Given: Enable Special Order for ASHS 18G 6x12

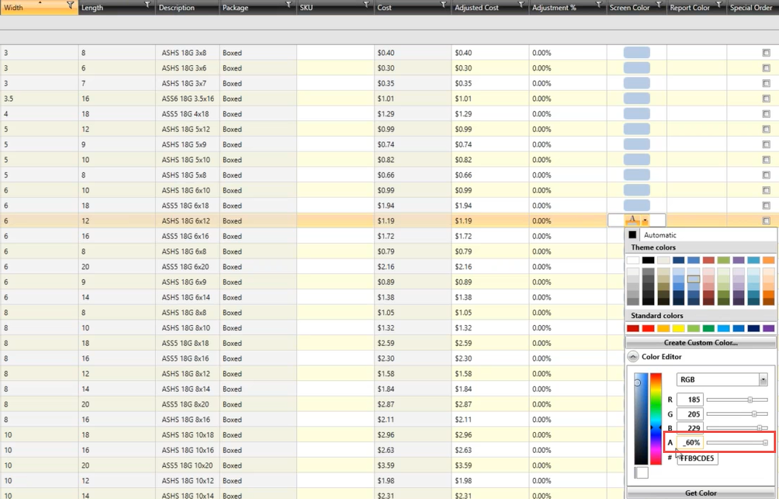Looking at the screenshot, I should 766,221.
